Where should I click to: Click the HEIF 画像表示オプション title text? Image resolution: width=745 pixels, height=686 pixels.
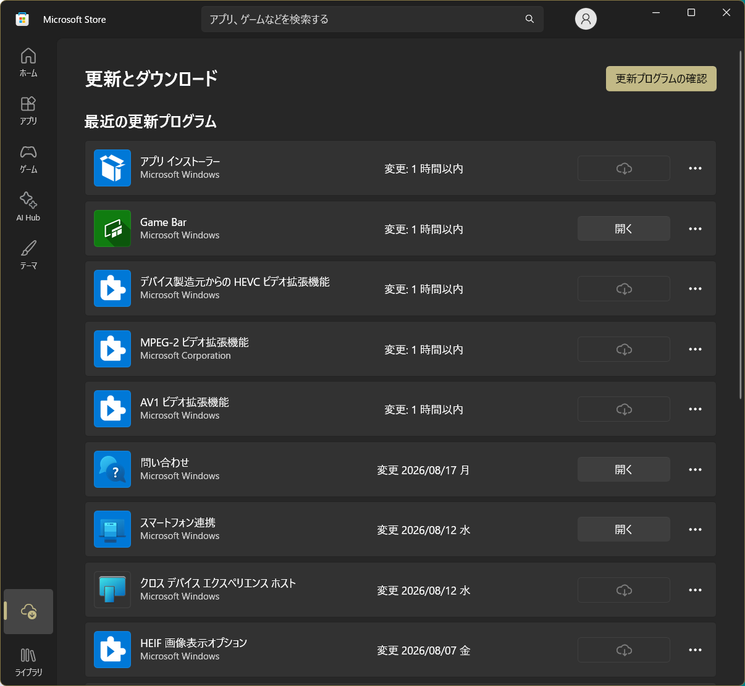(x=193, y=643)
